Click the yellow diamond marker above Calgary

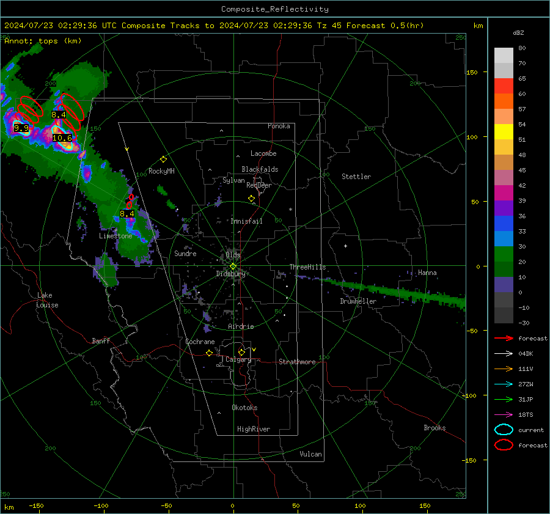[241, 352]
